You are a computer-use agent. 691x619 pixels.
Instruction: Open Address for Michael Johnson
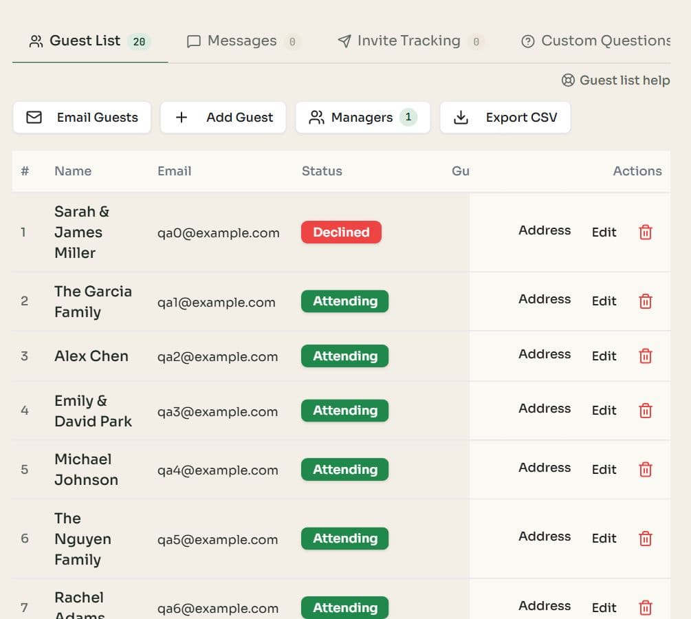[x=545, y=467]
